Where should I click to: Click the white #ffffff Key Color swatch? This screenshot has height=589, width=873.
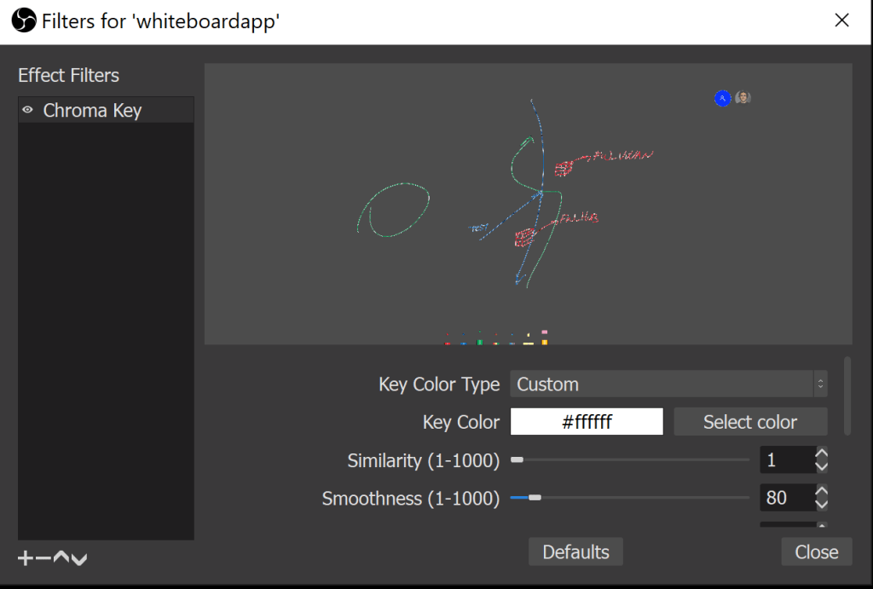[x=587, y=422]
